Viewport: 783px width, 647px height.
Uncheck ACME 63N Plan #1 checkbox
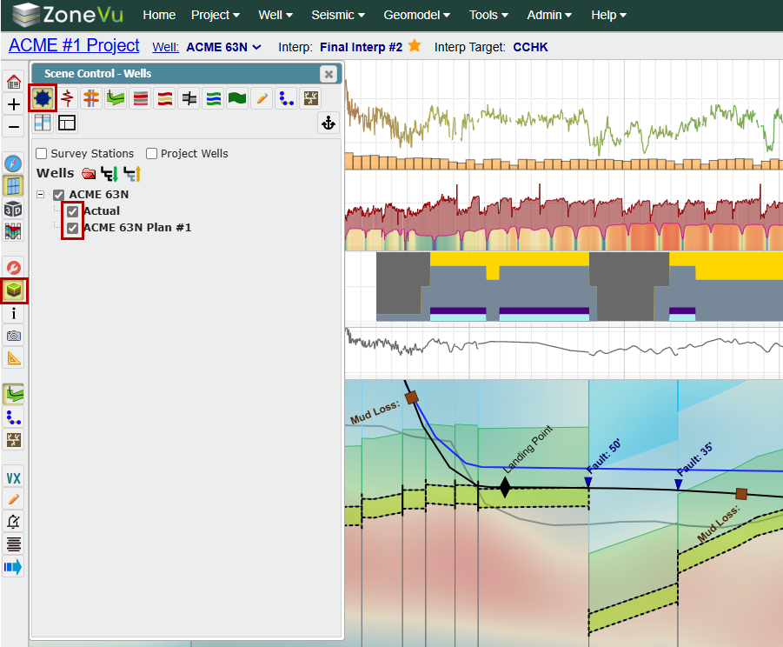coord(72,229)
